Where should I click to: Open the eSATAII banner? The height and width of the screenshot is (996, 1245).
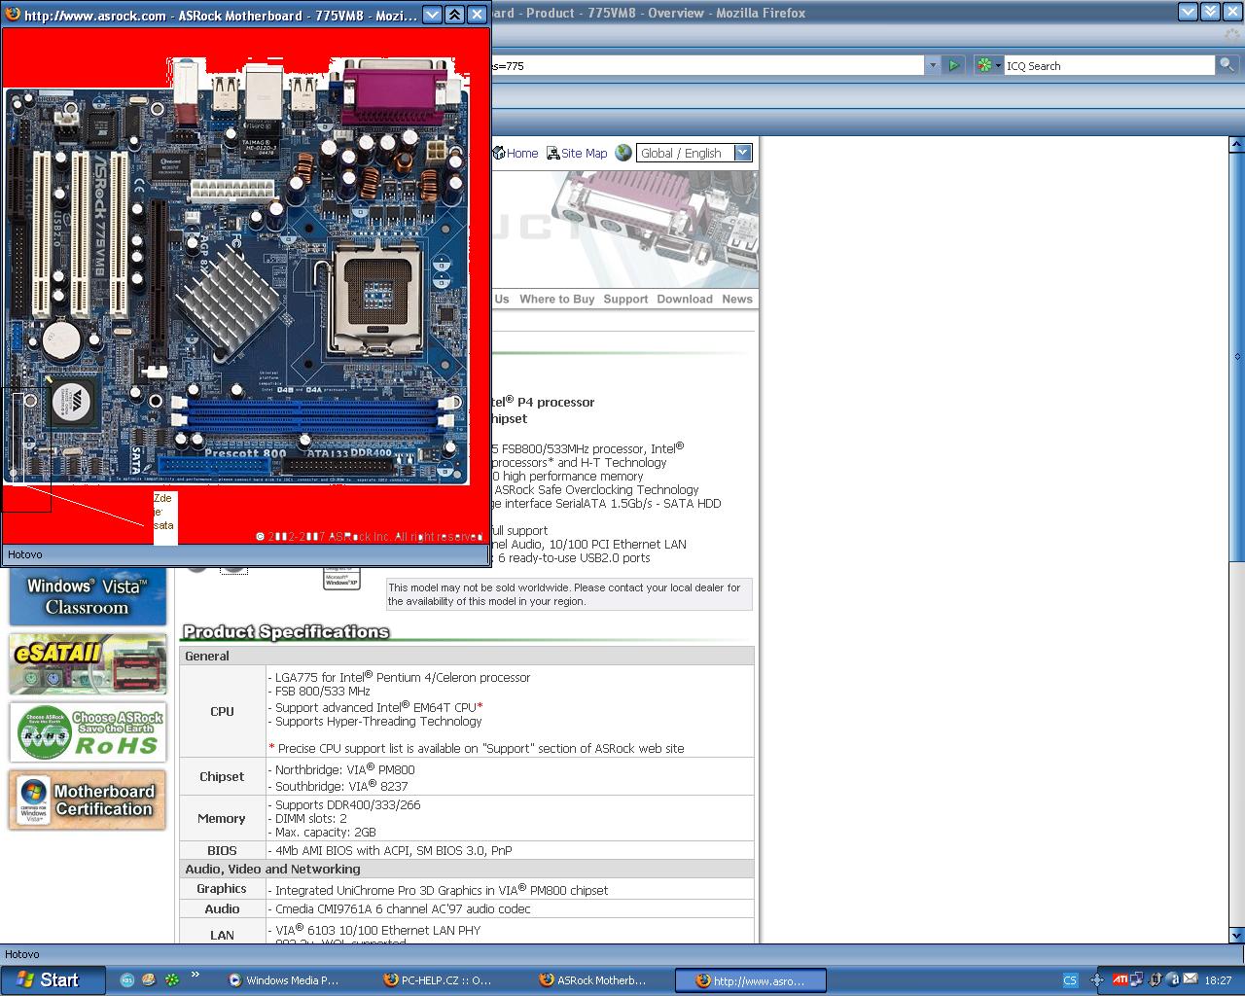pos(88,664)
